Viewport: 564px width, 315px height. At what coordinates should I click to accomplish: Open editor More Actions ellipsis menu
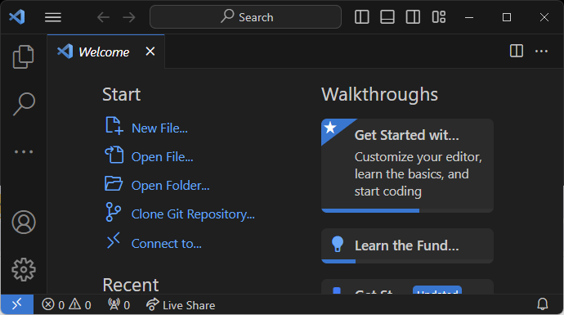click(x=541, y=51)
